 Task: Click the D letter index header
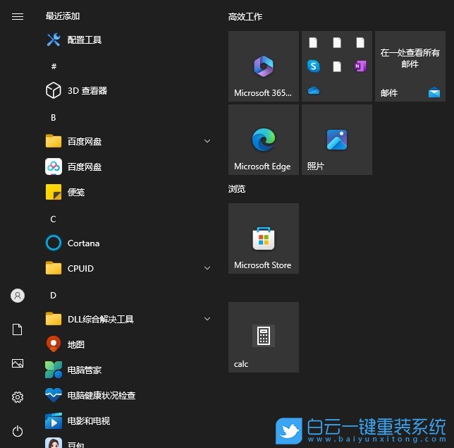coord(54,296)
